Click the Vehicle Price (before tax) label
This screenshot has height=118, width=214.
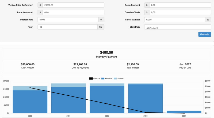pyautogui.click(x=21, y=5)
